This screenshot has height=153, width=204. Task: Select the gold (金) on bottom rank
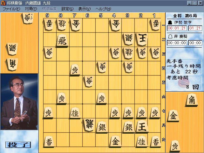tap(115, 142)
